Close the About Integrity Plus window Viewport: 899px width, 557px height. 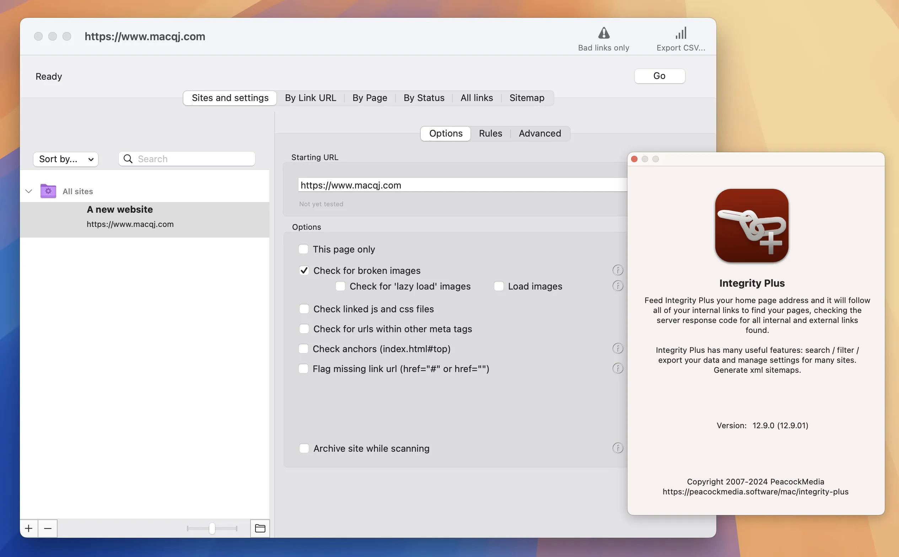pos(634,159)
